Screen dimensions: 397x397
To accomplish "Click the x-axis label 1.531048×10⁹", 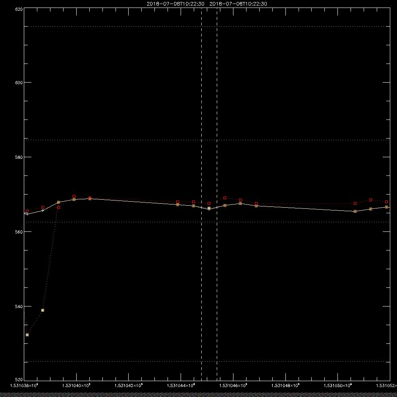I will (x=285, y=385).
